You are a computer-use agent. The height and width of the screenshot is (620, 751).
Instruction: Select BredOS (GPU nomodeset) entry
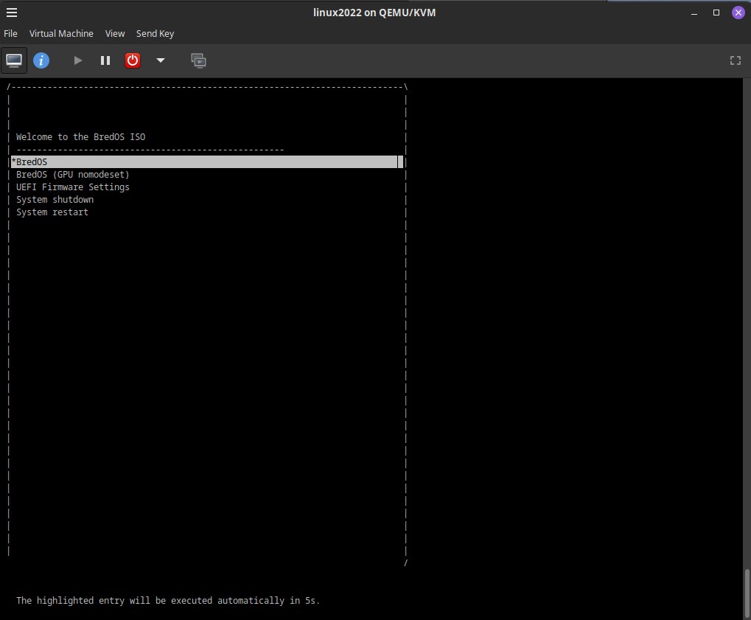click(73, 175)
